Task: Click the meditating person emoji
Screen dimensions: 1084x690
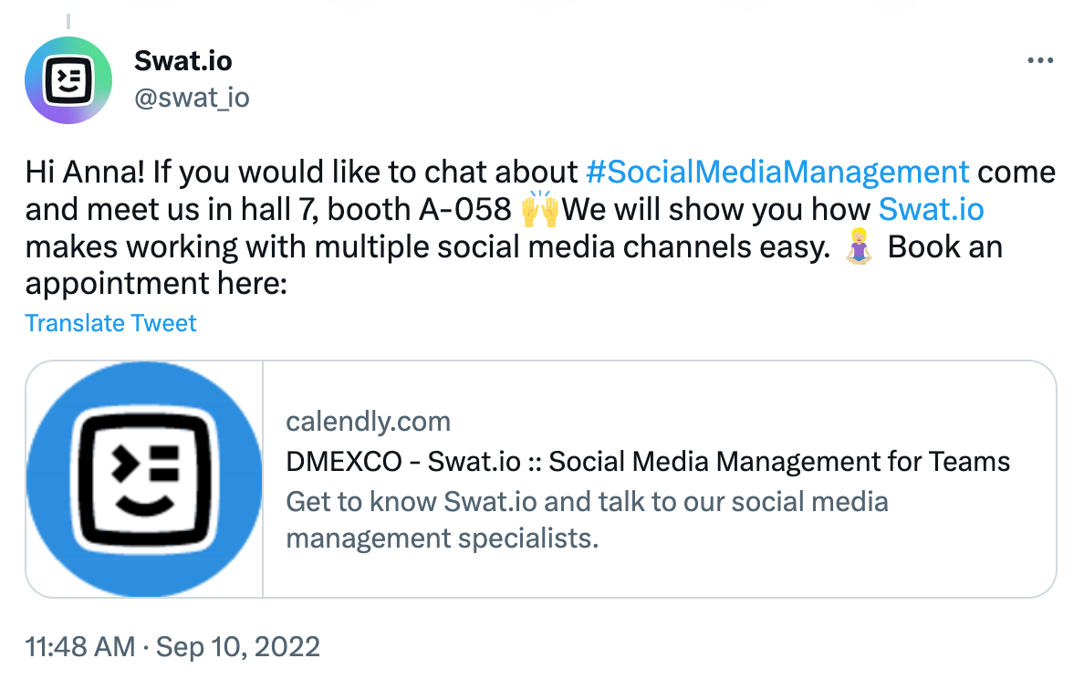Action: pos(858,247)
